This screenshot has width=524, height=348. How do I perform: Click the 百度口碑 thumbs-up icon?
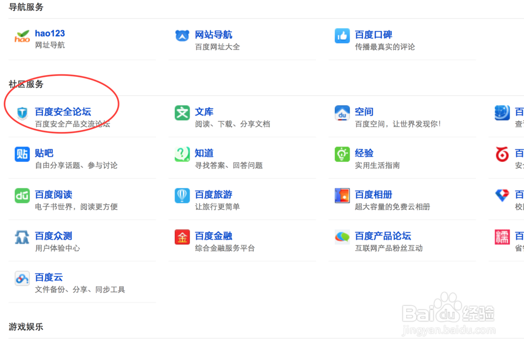click(x=342, y=36)
